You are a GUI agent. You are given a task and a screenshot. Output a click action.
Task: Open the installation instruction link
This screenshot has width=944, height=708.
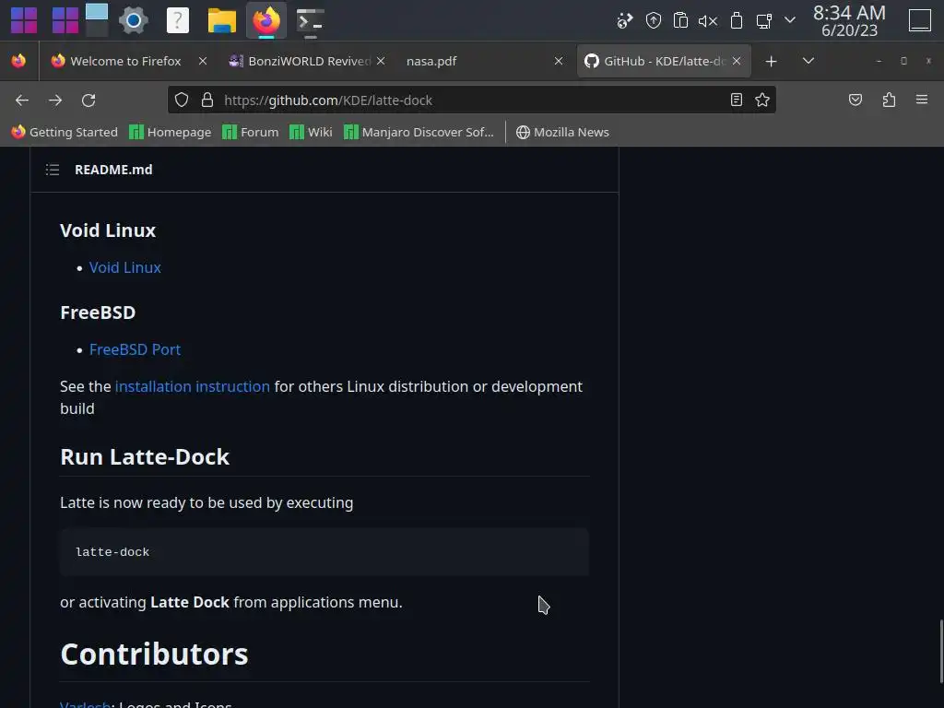(x=192, y=386)
